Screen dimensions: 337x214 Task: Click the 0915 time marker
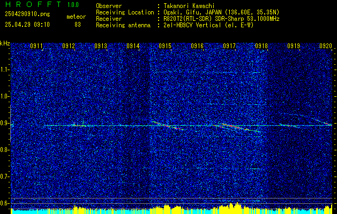[x=165, y=46]
